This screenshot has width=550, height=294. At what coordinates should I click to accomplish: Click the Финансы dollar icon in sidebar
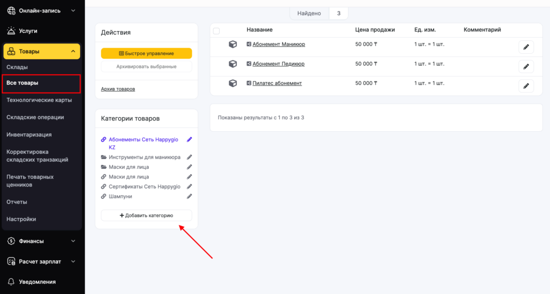(11, 241)
